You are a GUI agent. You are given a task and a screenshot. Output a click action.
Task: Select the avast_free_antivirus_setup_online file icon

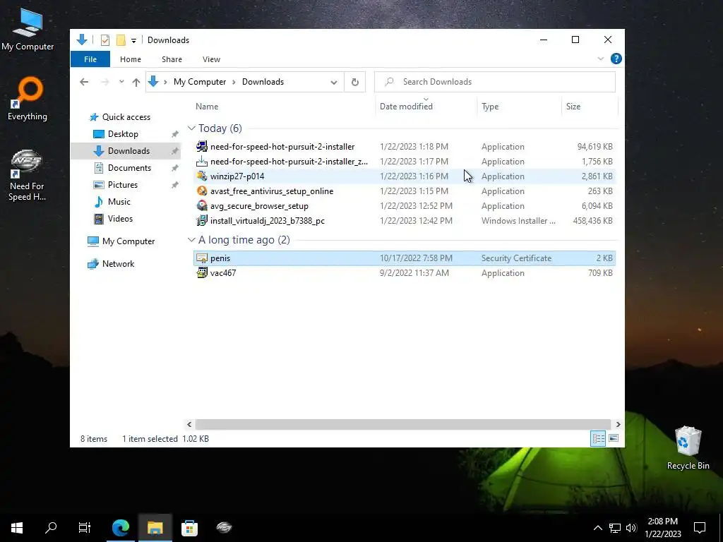click(x=202, y=191)
